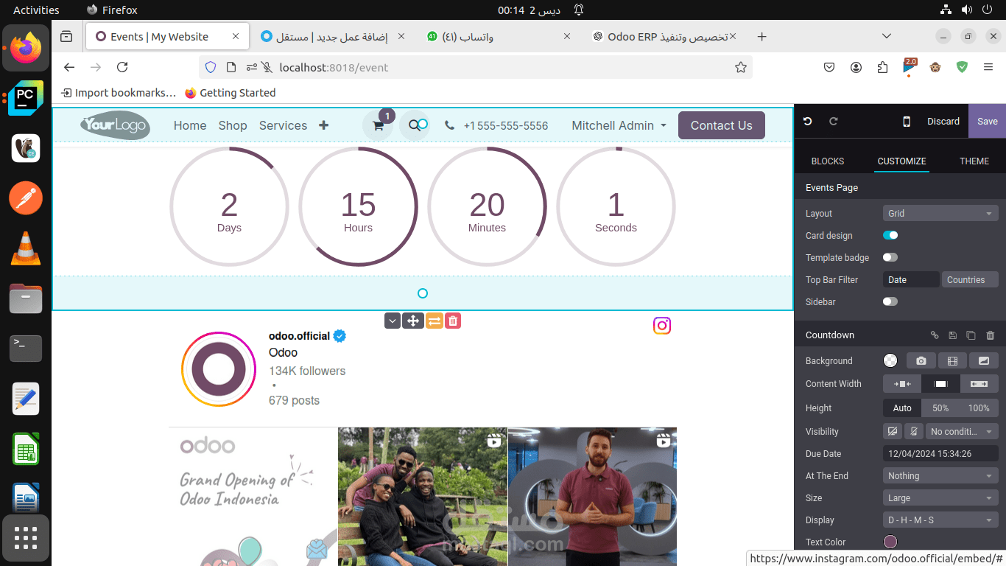Open the Countdown link anchor option
This screenshot has height=566, width=1006.
(935, 335)
